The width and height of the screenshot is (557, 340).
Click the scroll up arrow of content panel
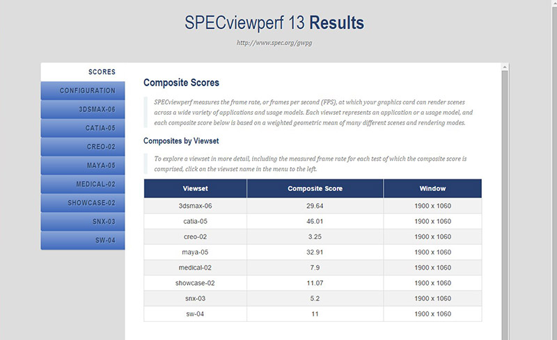(505, 67)
